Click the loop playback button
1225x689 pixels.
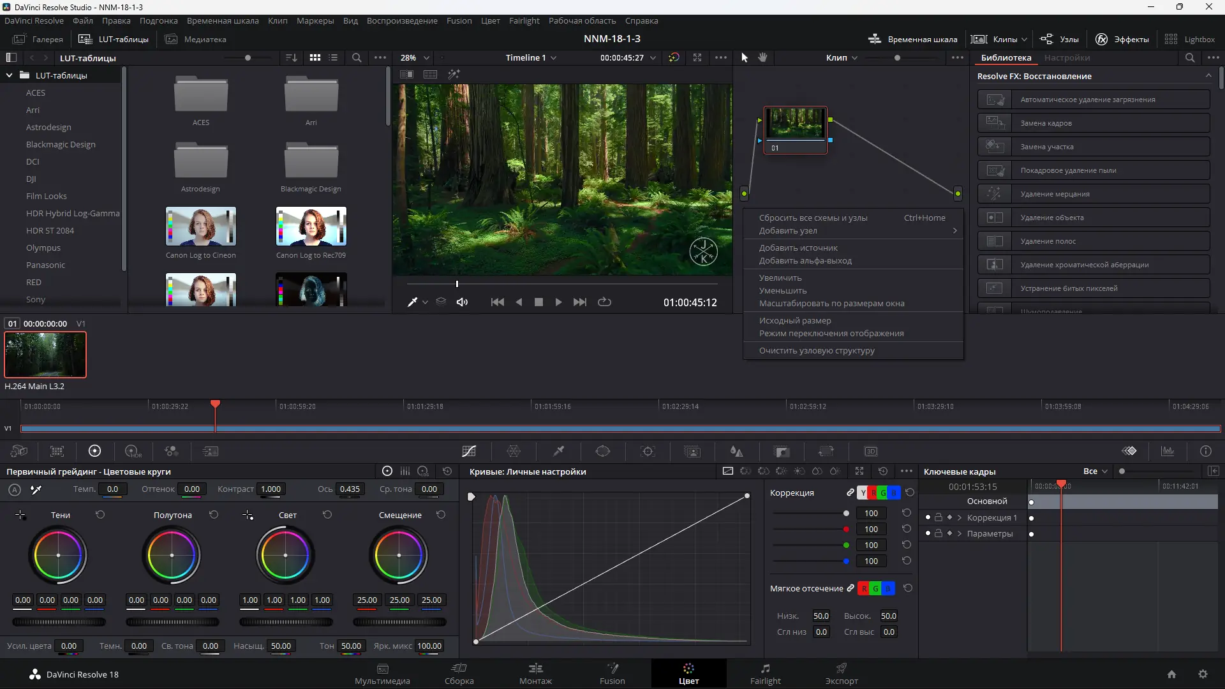[604, 302]
